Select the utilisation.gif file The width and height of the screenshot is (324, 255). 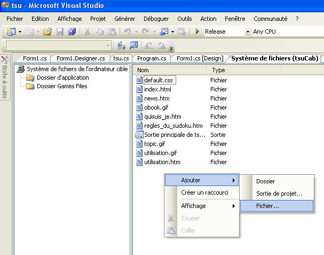(x=160, y=153)
